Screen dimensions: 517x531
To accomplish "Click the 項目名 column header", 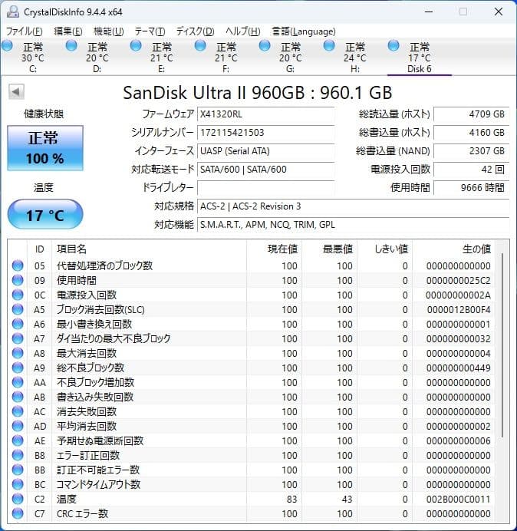I will [149, 249].
